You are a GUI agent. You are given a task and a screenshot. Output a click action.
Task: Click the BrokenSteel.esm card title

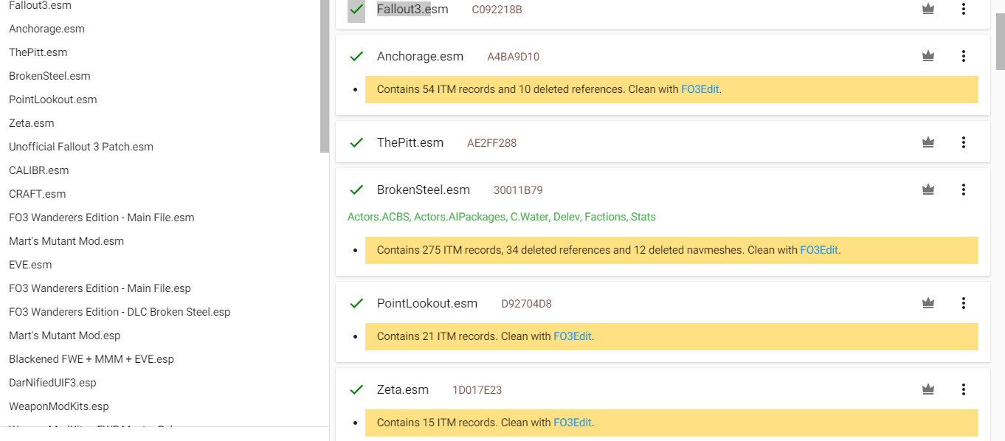click(424, 190)
